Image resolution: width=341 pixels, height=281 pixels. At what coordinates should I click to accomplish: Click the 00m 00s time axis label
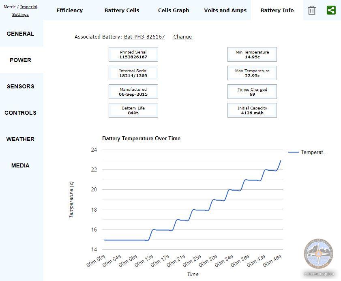[x=96, y=261]
